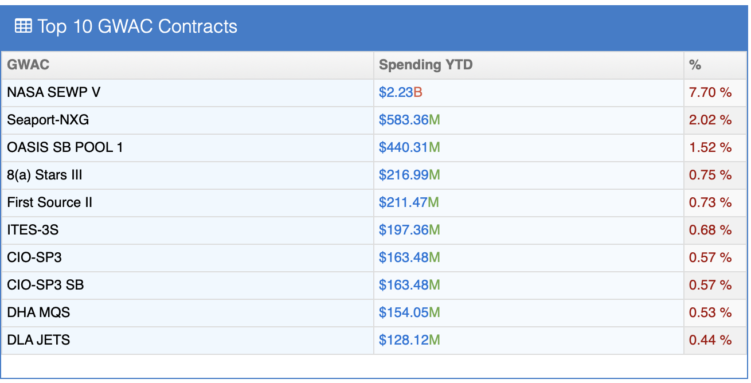Select the $440.31M spending value
Viewport: 751px width, 383px height.
click(x=409, y=147)
